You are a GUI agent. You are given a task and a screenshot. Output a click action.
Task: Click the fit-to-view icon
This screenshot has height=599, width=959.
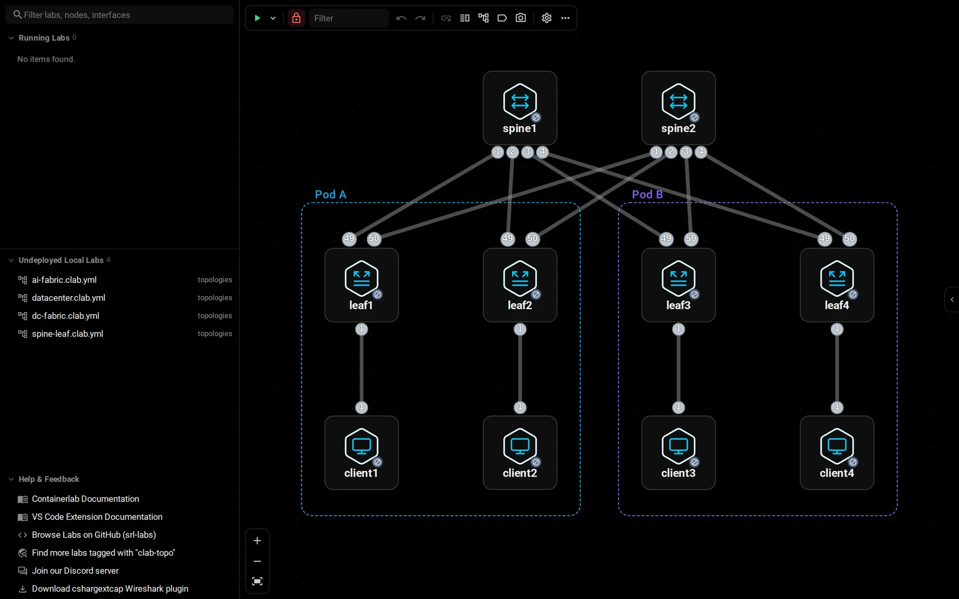(x=257, y=581)
